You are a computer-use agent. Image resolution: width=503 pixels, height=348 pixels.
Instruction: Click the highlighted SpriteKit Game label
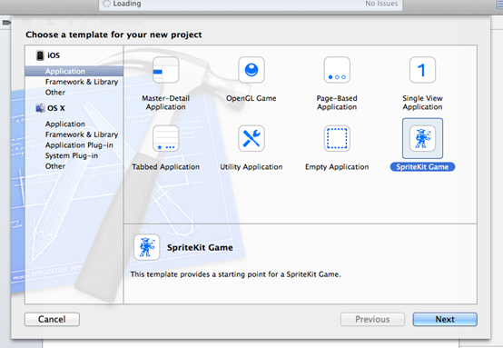point(422,167)
